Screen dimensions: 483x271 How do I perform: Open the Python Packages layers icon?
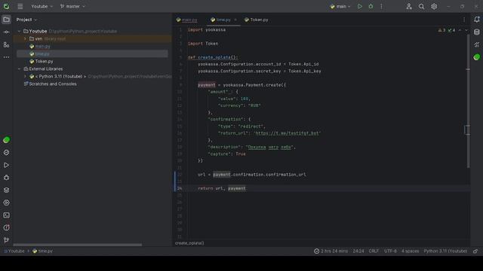click(x=6, y=190)
